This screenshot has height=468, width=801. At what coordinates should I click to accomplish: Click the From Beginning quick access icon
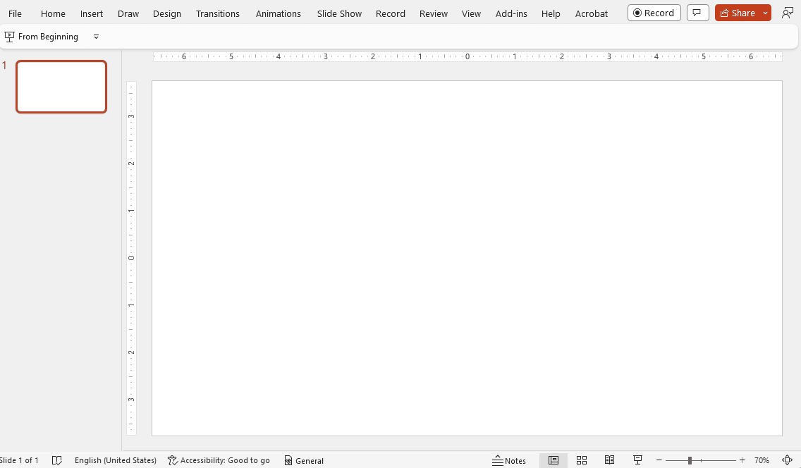pos(10,36)
